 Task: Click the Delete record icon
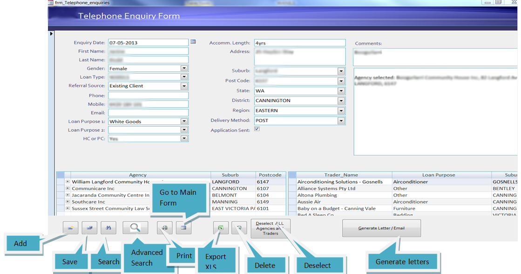tap(238, 228)
